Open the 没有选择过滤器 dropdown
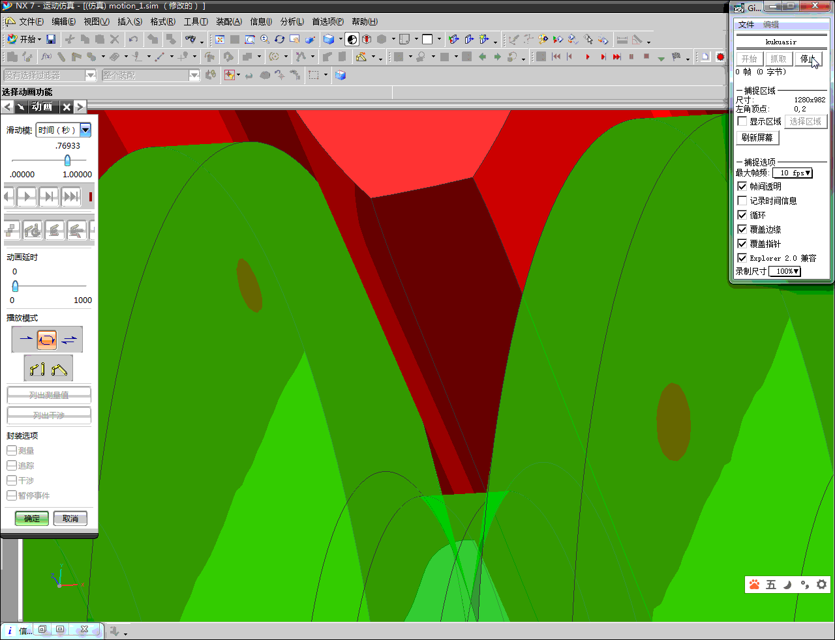The height and width of the screenshot is (640, 835). pyautogui.click(x=90, y=75)
